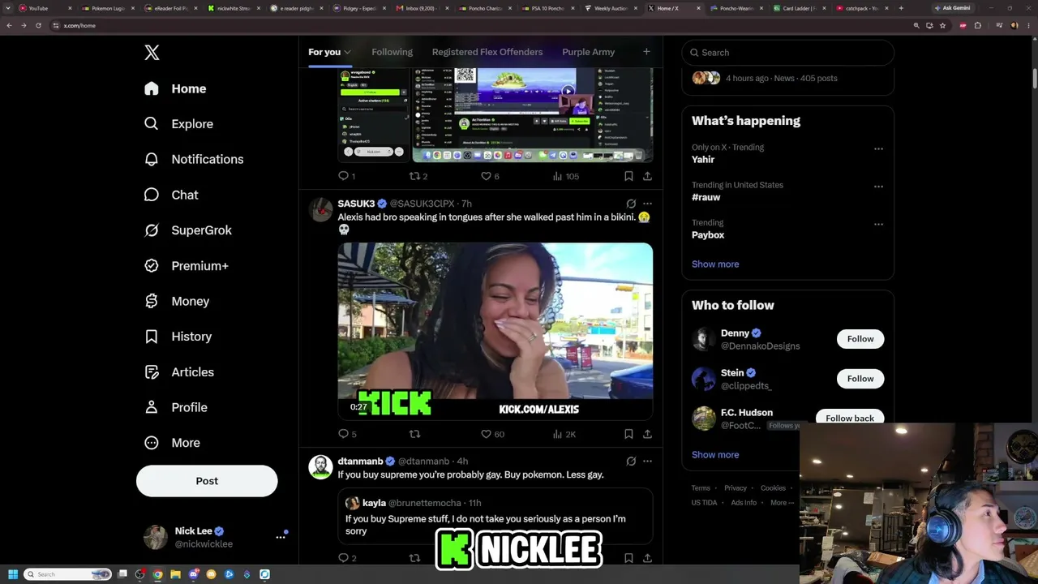Viewport: 1038px width, 584px height.
Task: Repost the SASUK3 post
Action: coord(415,434)
